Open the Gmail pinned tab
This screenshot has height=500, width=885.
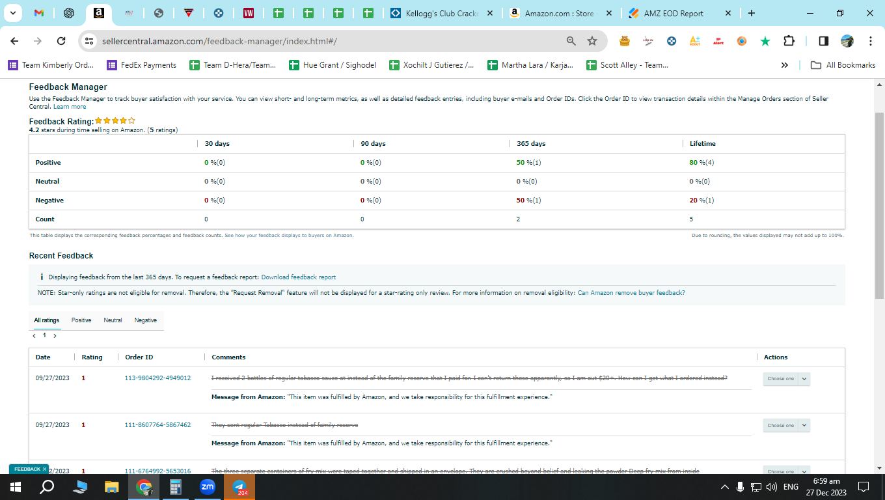tap(39, 13)
